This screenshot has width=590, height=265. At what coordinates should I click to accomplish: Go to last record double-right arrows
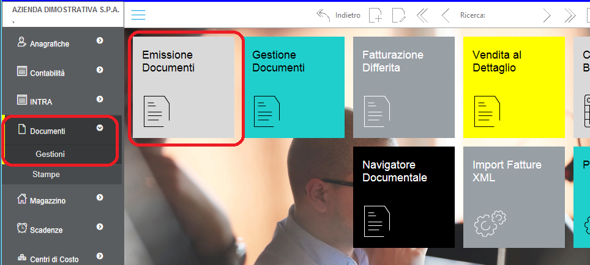(x=570, y=15)
